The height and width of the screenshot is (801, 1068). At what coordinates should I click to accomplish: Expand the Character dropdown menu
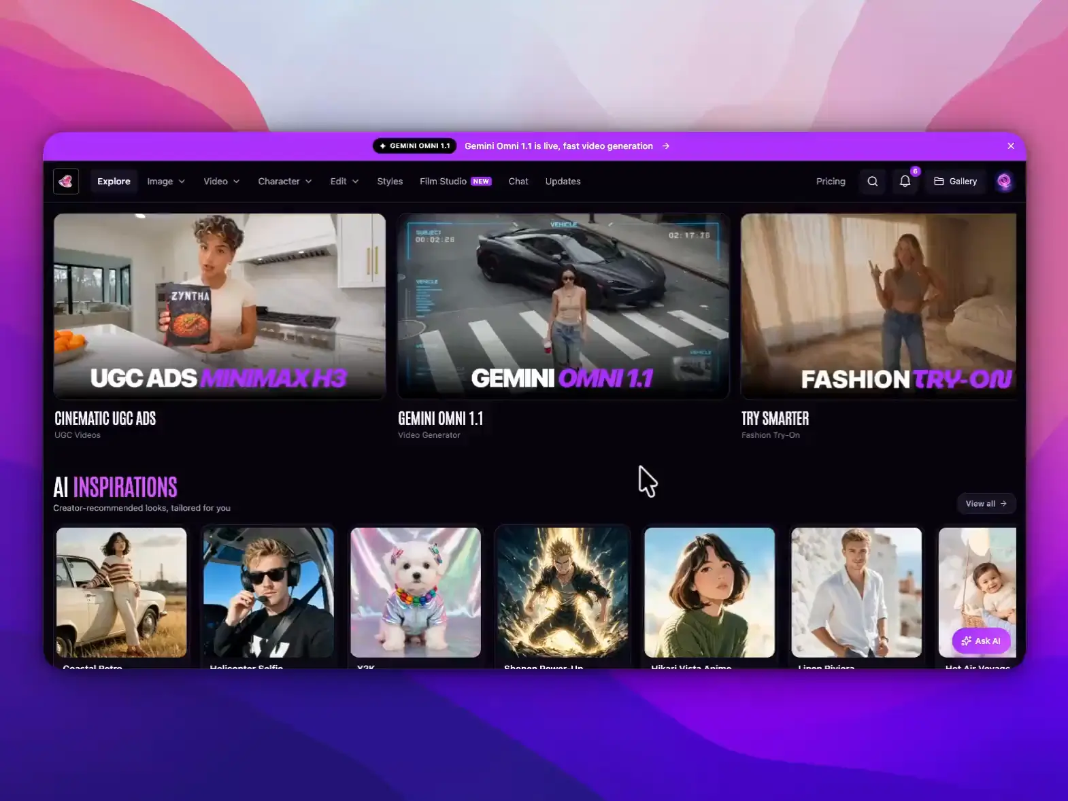click(x=285, y=182)
